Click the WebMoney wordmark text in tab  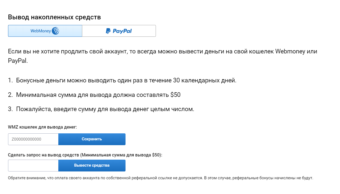click(x=41, y=31)
